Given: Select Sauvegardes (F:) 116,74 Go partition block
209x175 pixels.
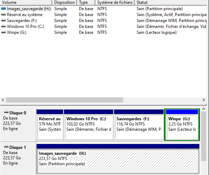Looking at the screenshot, I should point(139,124).
